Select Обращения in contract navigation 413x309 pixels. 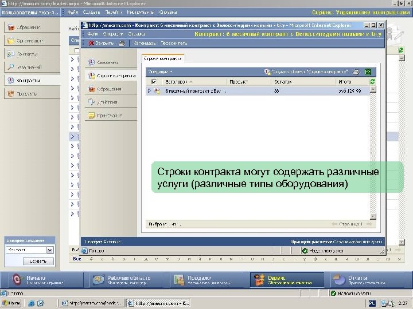point(111,89)
